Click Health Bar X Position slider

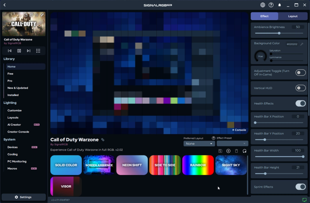coord(279,123)
